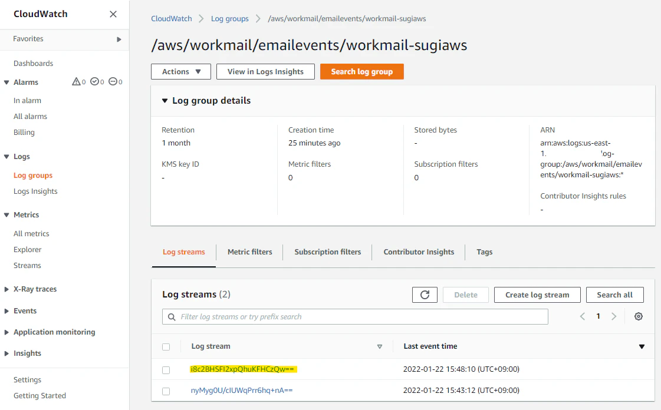Sort by Log stream column arrow
Viewport: 661px width, 410px height.
coord(379,346)
